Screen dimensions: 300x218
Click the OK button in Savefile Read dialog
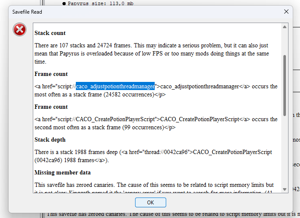150,202
